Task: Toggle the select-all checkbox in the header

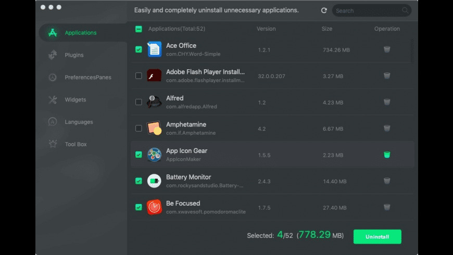Action: (x=139, y=29)
